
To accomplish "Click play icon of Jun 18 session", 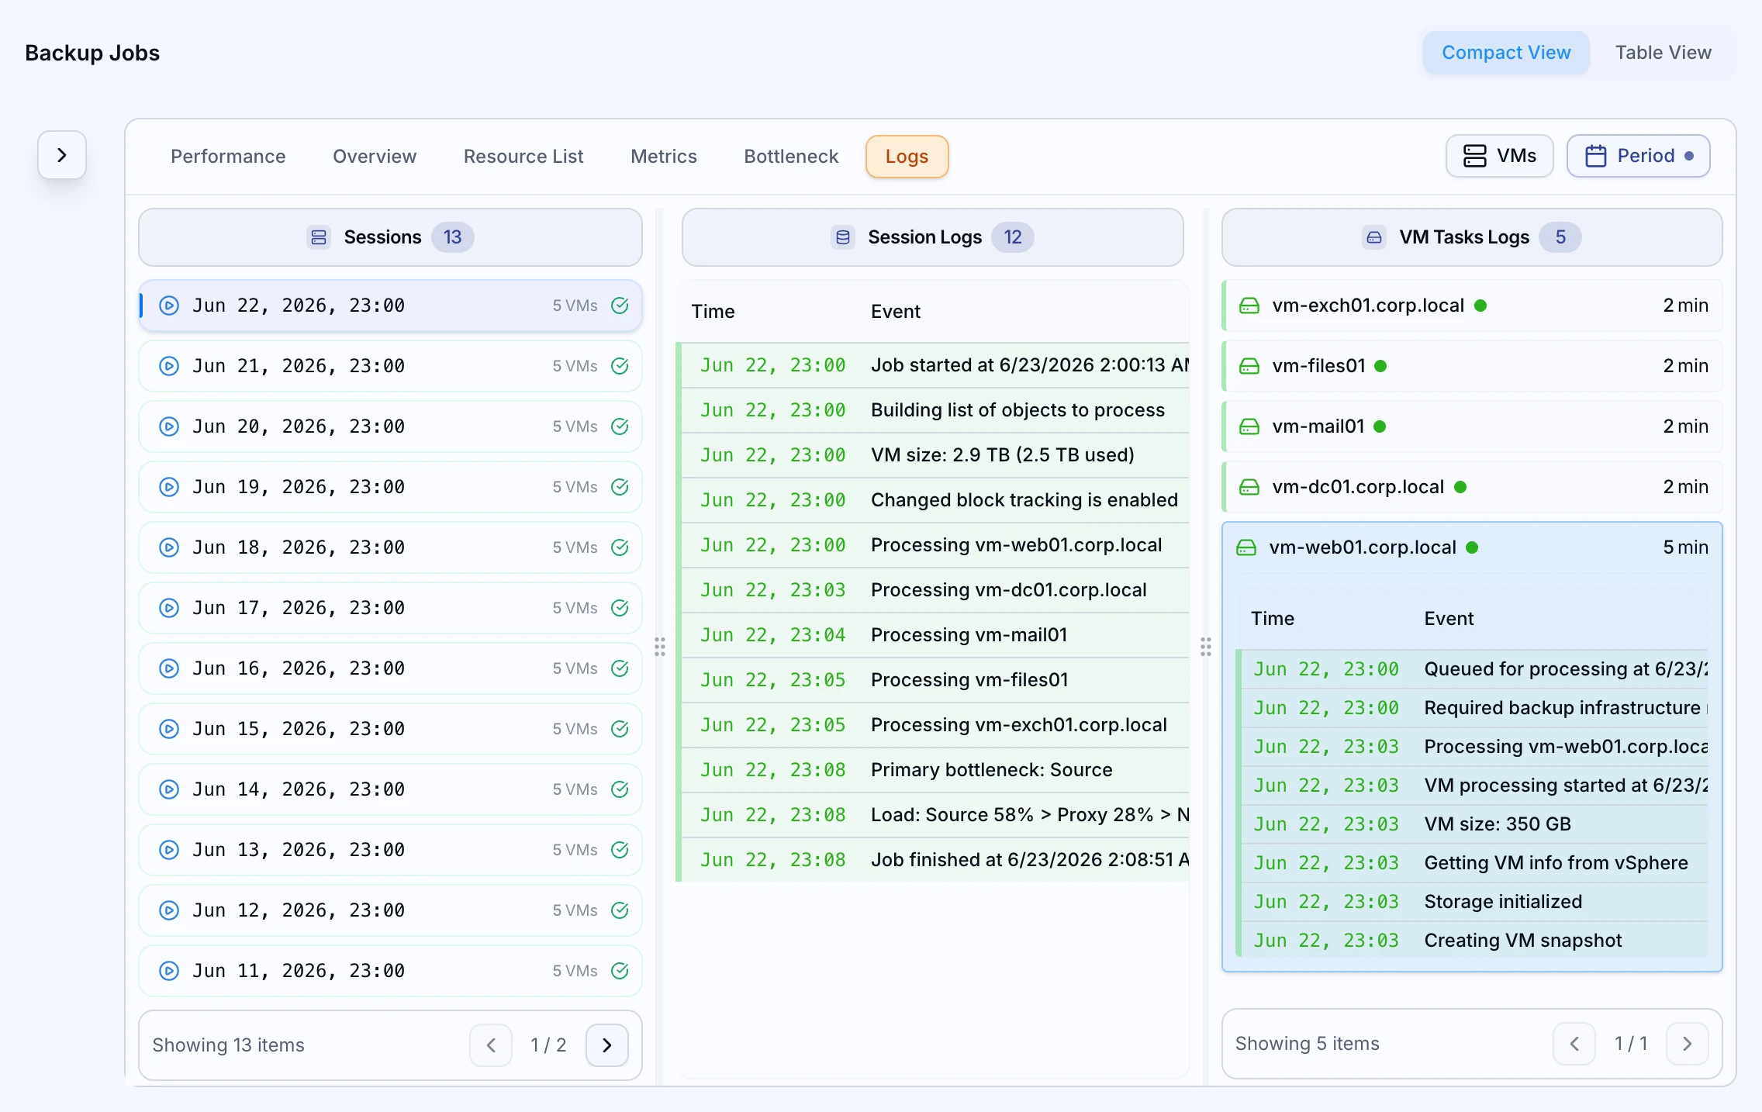I will pyautogui.click(x=169, y=547).
